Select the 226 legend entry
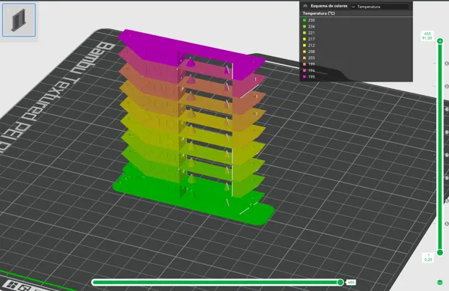 309,26
